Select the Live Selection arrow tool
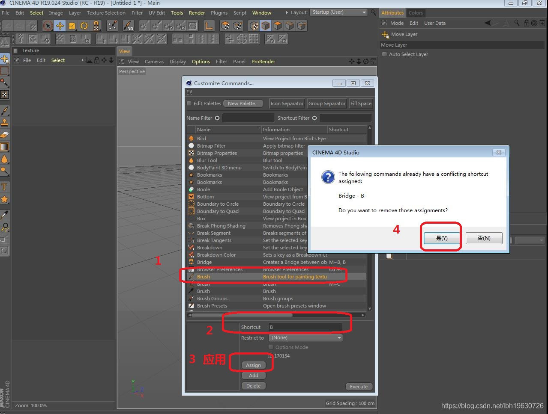 (x=48, y=26)
